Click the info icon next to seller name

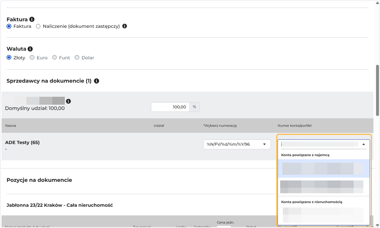click(x=68, y=101)
